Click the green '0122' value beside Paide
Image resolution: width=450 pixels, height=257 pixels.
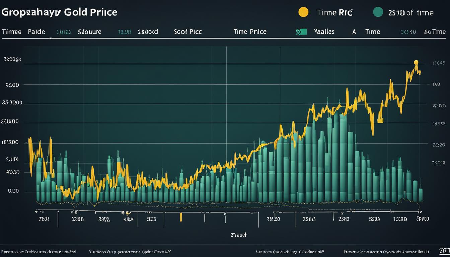(x=64, y=32)
